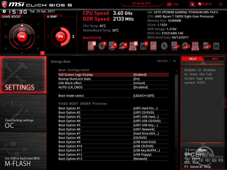Open Boot mode select LEGACY+UEFI dropdown
The height and width of the screenshot is (170, 227).
click(x=144, y=96)
